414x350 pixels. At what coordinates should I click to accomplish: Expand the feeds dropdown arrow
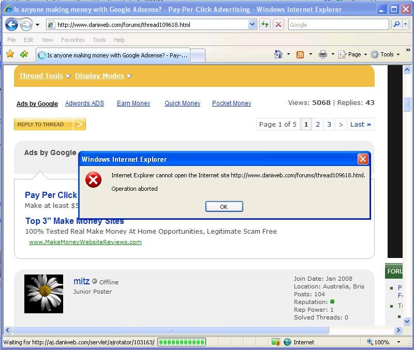click(x=311, y=54)
